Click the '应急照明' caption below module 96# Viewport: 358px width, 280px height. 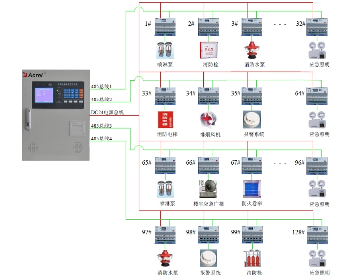click(319, 204)
